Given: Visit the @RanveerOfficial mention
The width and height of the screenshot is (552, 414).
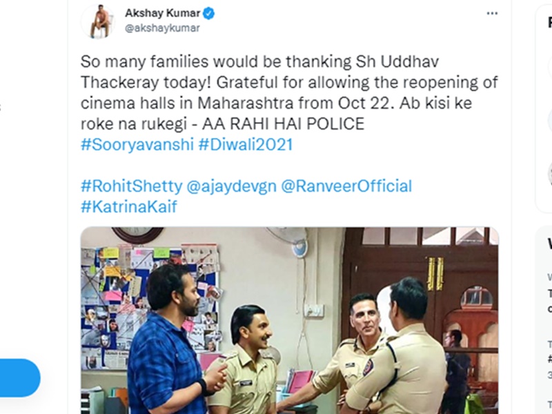Looking at the screenshot, I should coord(346,186).
